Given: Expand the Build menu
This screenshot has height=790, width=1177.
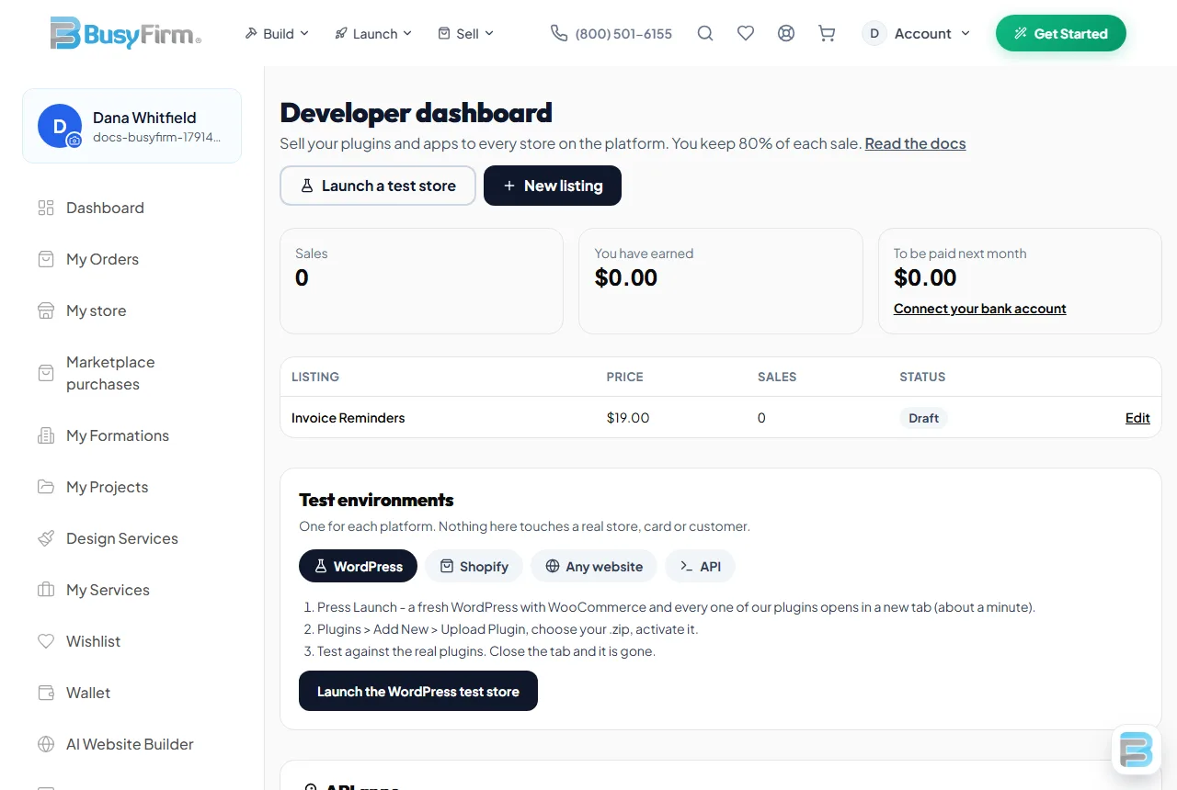Looking at the screenshot, I should click(x=277, y=33).
